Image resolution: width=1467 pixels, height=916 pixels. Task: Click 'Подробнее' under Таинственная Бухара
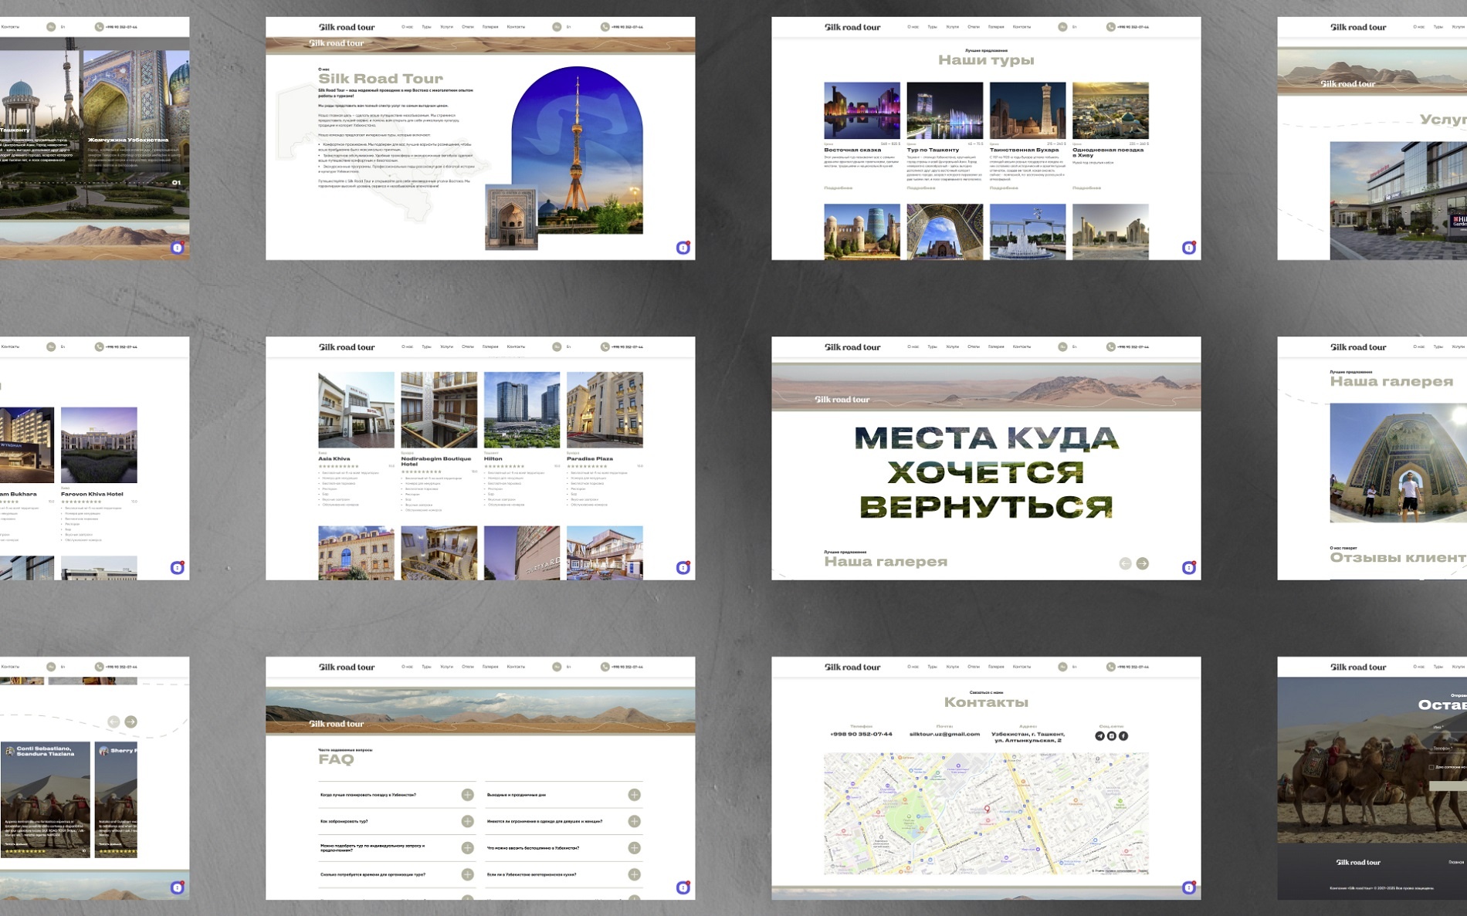(x=1004, y=188)
